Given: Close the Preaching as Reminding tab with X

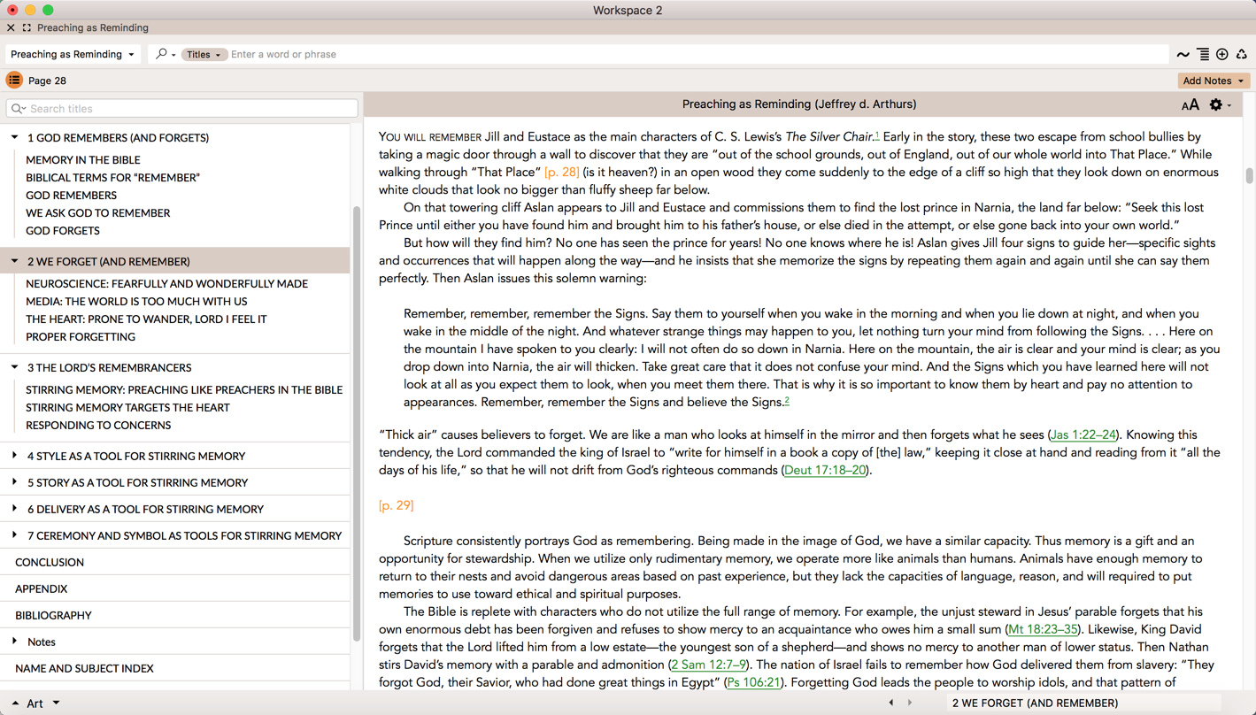Looking at the screenshot, I should point(11,27).
